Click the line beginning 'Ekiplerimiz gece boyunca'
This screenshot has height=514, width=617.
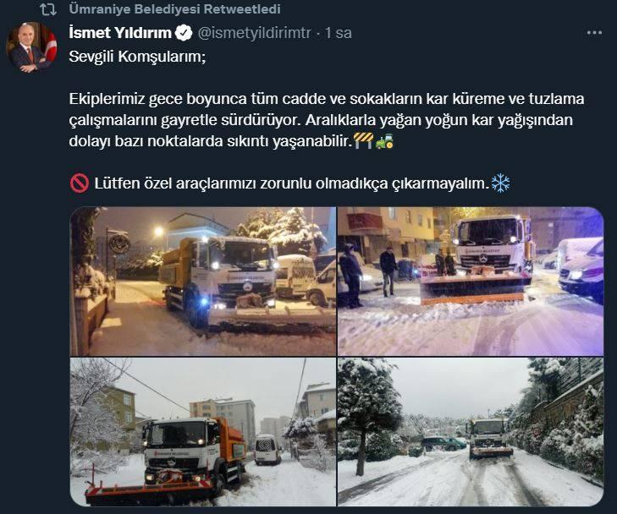[x=327, y=99]
